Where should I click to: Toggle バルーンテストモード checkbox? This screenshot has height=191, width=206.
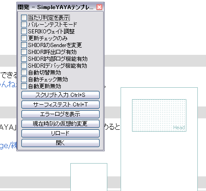point(24,24)
